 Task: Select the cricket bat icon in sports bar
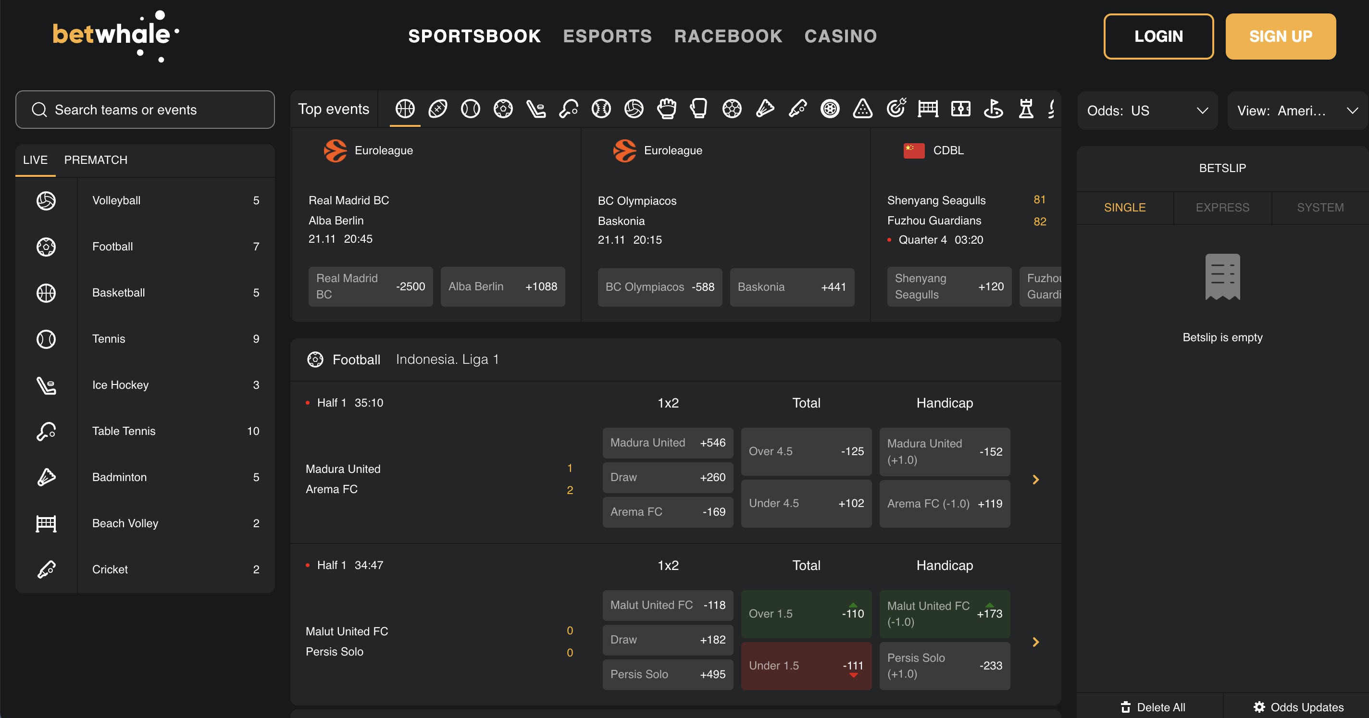pos(797,109)
